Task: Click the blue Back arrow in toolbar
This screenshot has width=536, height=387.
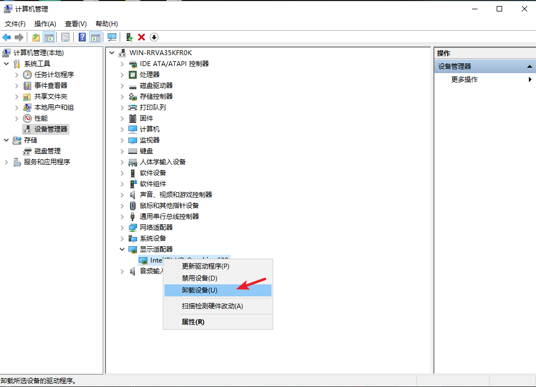Action: 7,37
